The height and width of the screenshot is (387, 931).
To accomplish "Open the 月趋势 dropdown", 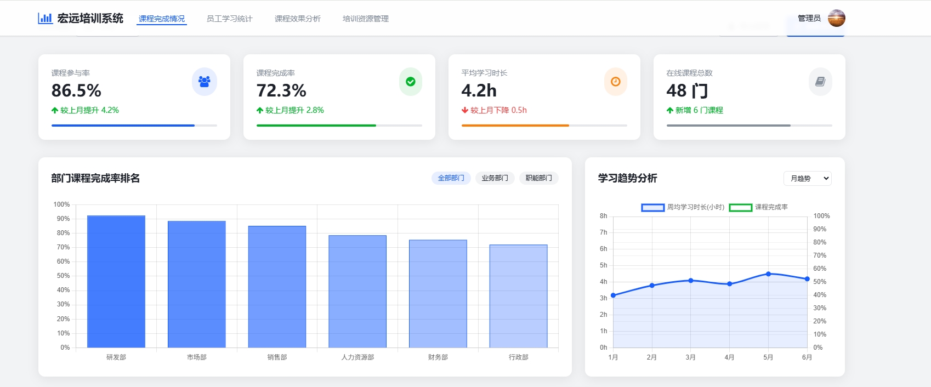I will tap(808, 179).
